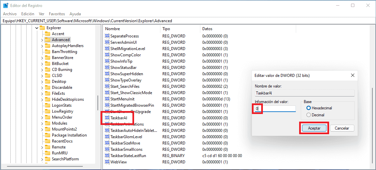The image size is (376, 170).
Task: Click the ShowInfoTip value icon
Action: (107, 61)
